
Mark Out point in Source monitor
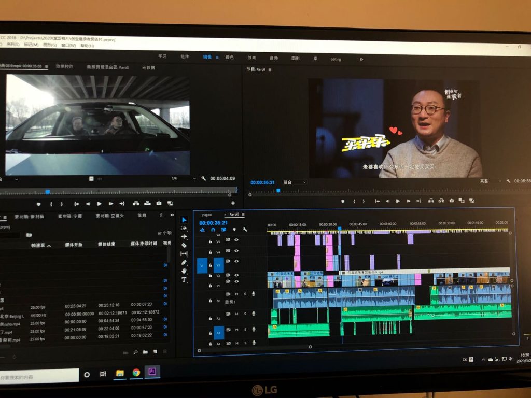click(x=62, y=204)
